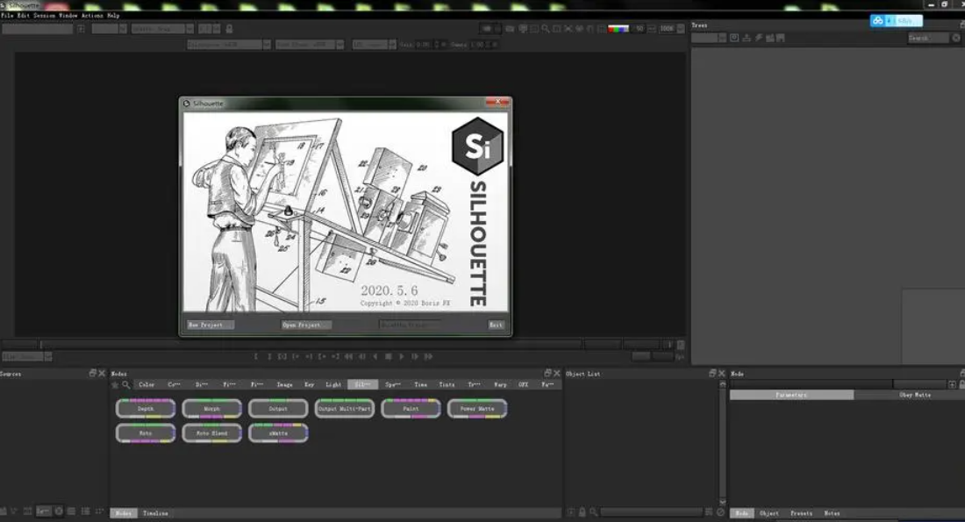Float the Nodes panel
Viewport: 965px width, 522px height.
coord(547,373)
